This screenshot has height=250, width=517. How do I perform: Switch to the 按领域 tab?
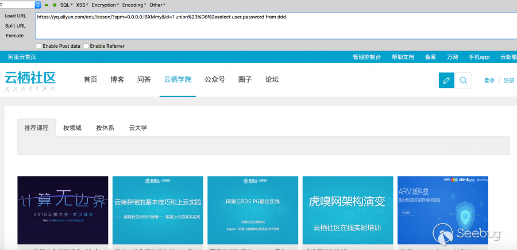[72, 128]
